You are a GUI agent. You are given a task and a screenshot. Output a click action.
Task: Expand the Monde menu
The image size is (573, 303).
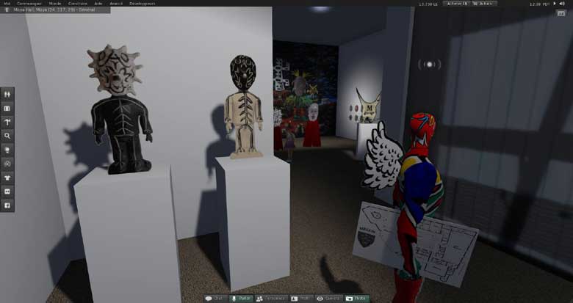pos(55,4)
